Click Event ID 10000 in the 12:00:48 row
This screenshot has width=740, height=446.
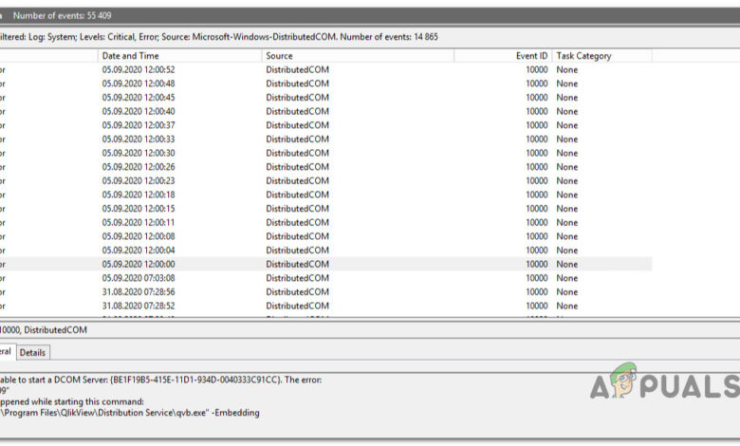[x=537, y=84]
